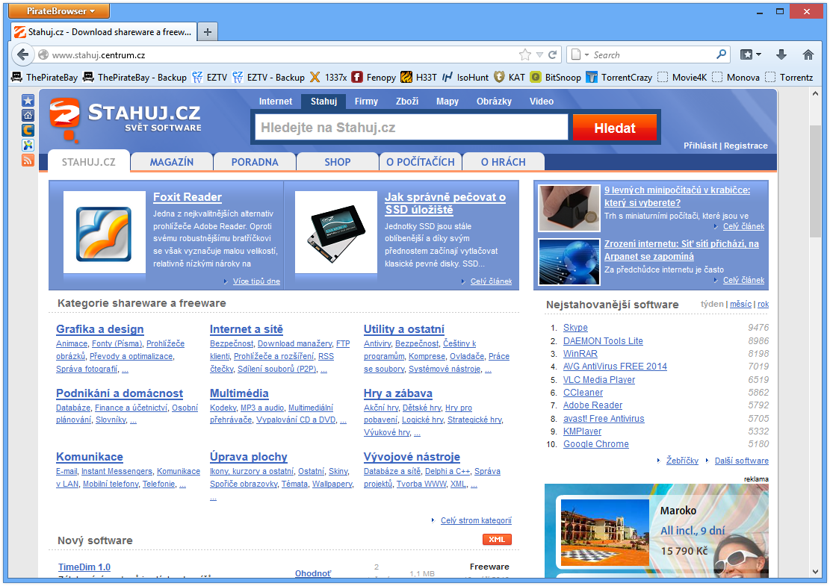Open the PirateBrowser menu dropdown

pos(60,10)
